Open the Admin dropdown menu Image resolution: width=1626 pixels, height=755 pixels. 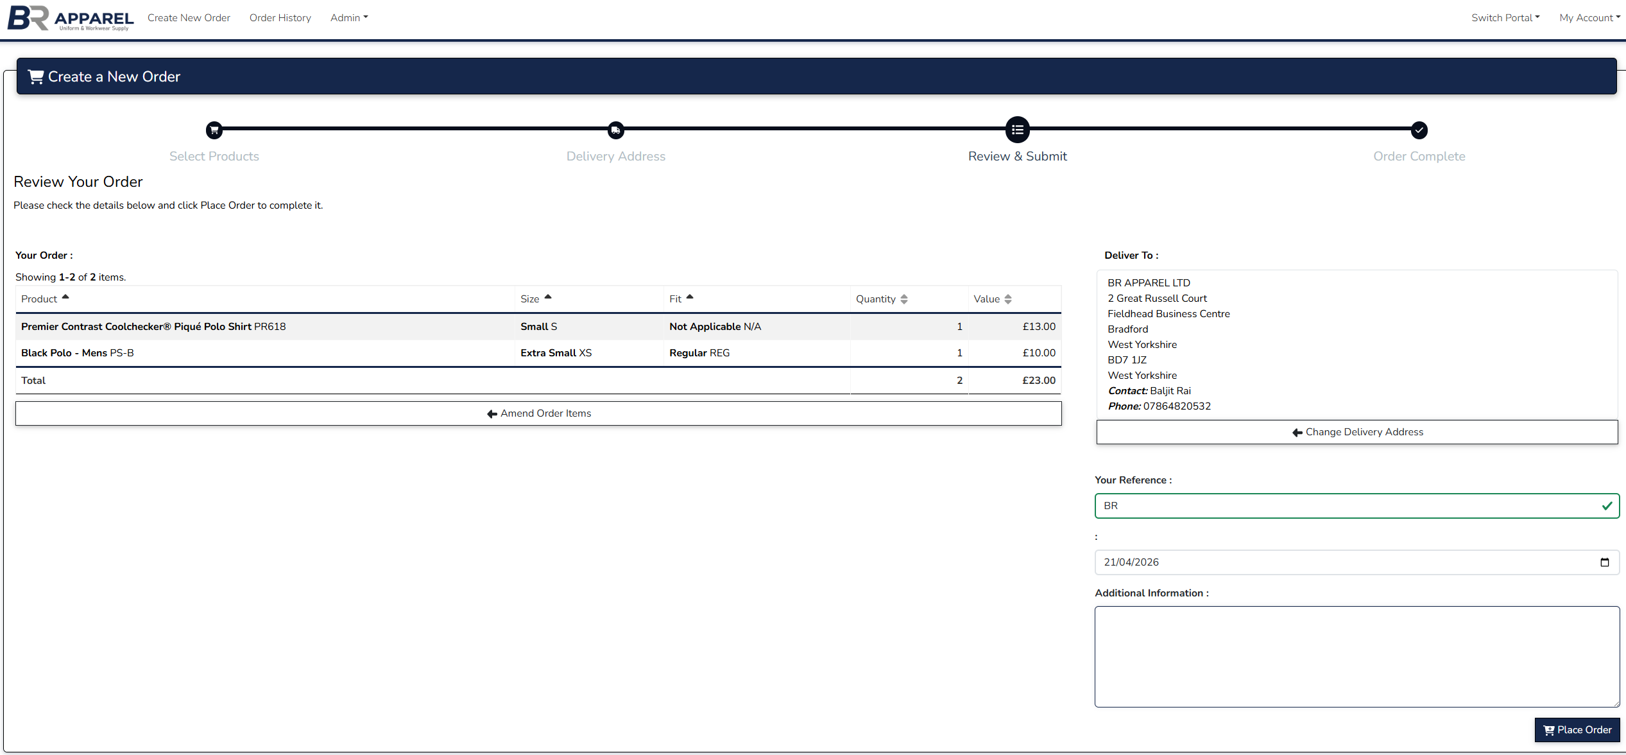(x=349, y=18)
